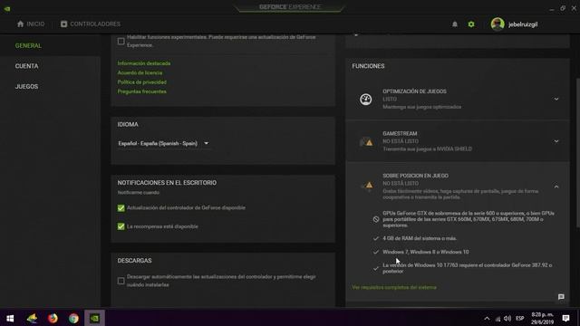Click the settings page vertical scrollbar
This screenshot has height=326, width=580.
click(x=577, y=153)
